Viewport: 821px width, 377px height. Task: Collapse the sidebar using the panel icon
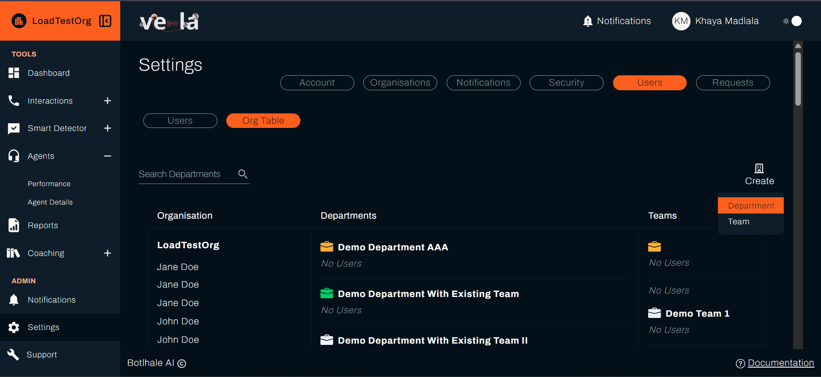105,21
